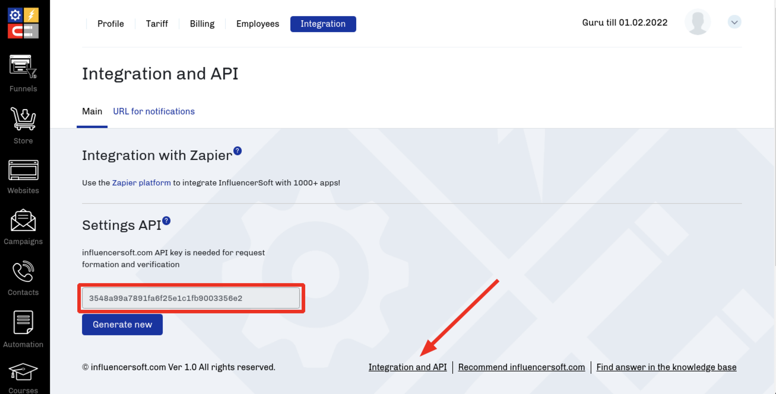Click help icon next to Settings API
Viewport: 776px width, 394px height.
[x=166, y=221]
